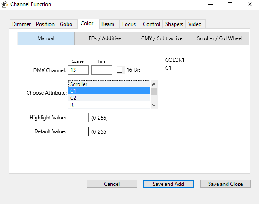Screen dimensions: 259x204
Task: Switch to the Gobo tab
Action: tap(66, 24)
